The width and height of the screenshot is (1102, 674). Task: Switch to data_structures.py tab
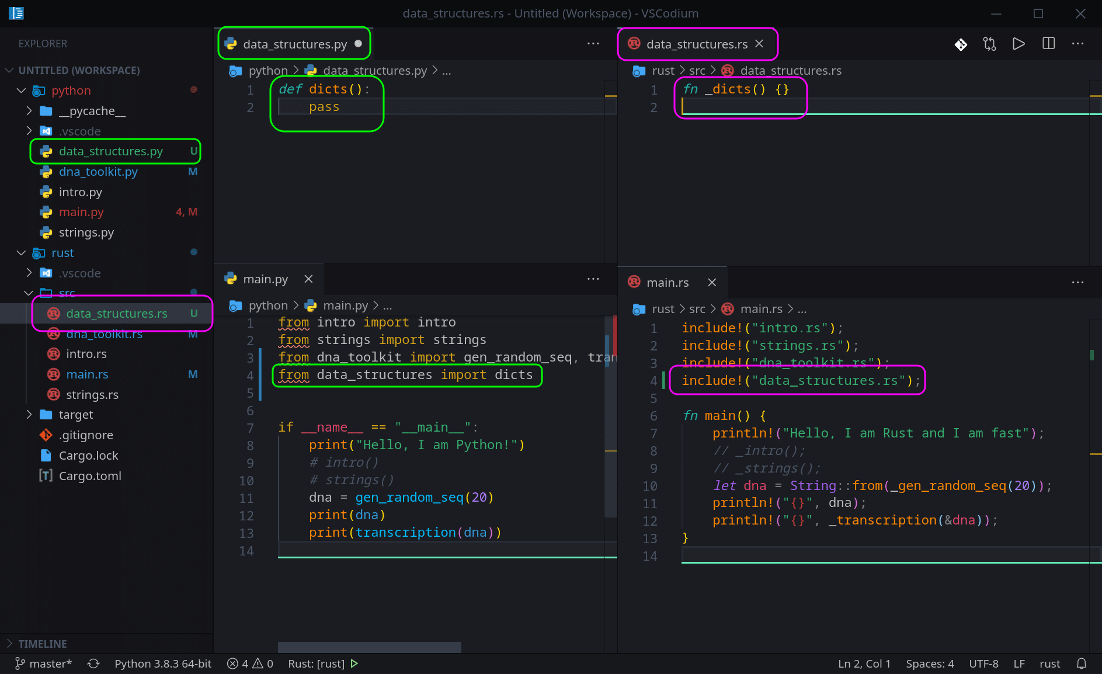[x=294, y=44]
